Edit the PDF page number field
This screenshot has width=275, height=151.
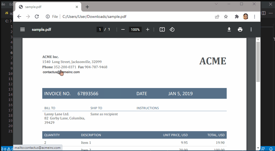pyautogui.click(x=100, y=29)
